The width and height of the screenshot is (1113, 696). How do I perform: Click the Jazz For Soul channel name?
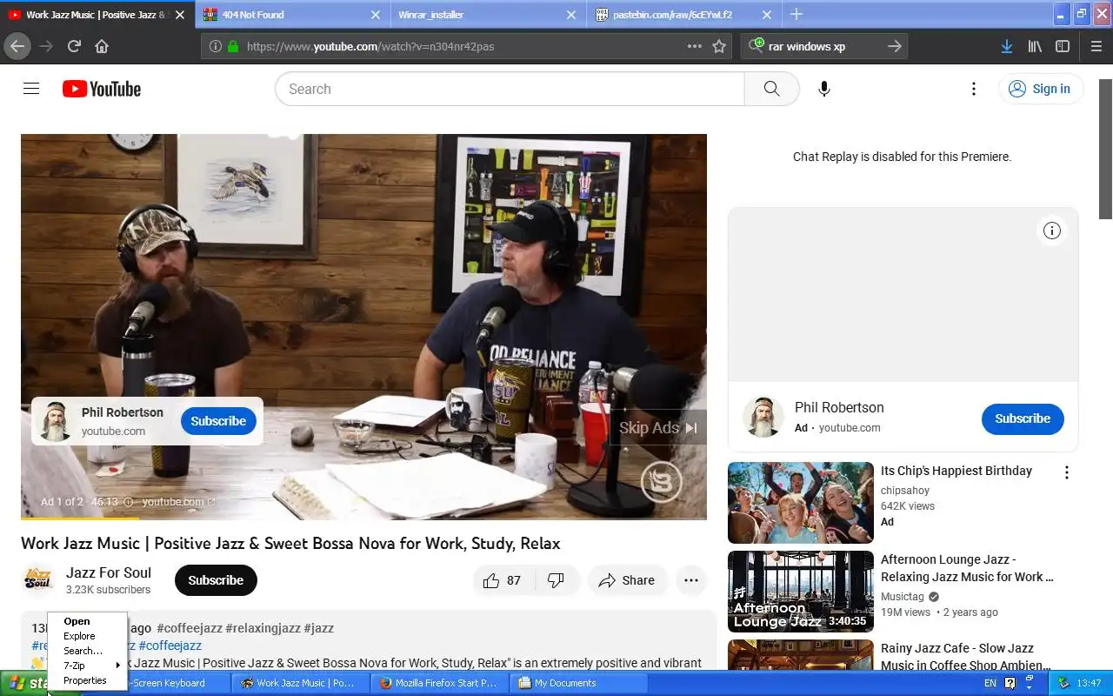(109, 572)
